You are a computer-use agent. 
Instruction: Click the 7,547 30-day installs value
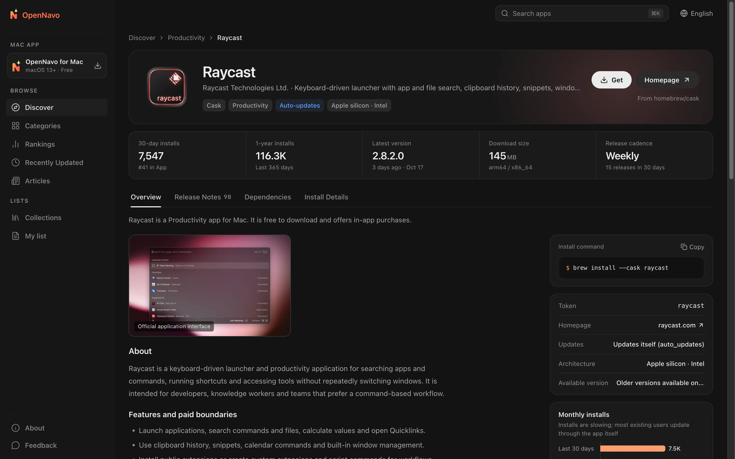pyautogui.click(x=151, y=156)
